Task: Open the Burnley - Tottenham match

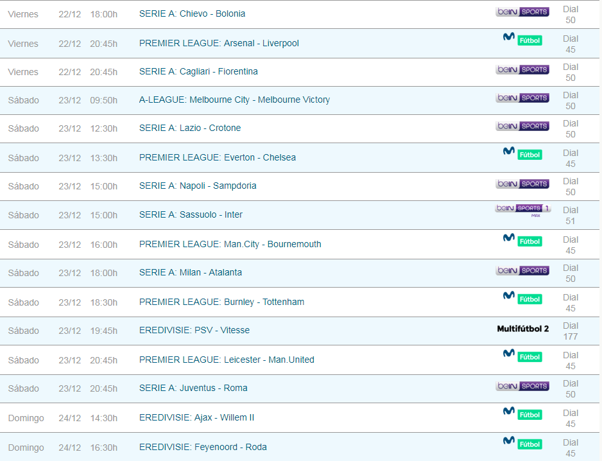Action: point(221,302)
